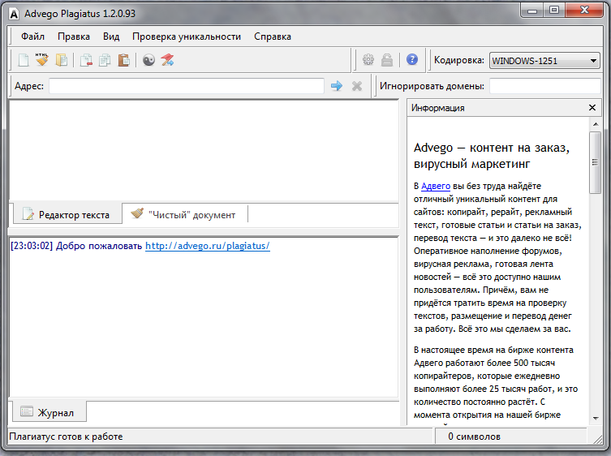The width and height of the screenshot is (611, 456).
Task: Open the yellow documents folder icon
Action: pyautogui.click(x=61, y=60)
